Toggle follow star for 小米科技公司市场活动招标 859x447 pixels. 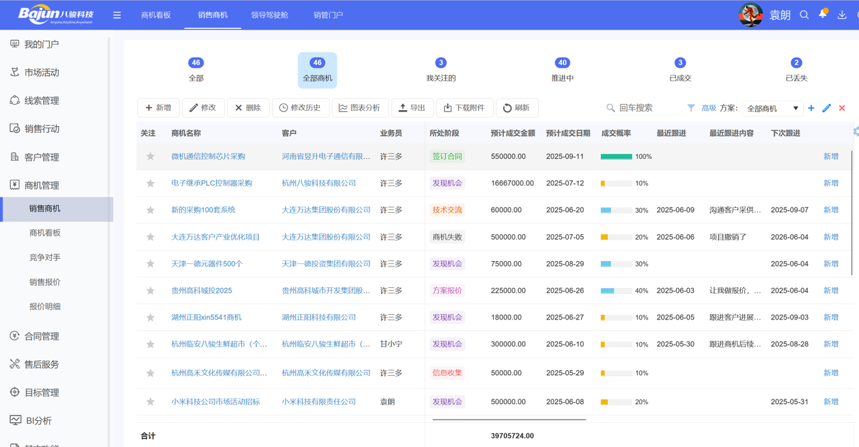pyautogui.click(x=150, y=402)
